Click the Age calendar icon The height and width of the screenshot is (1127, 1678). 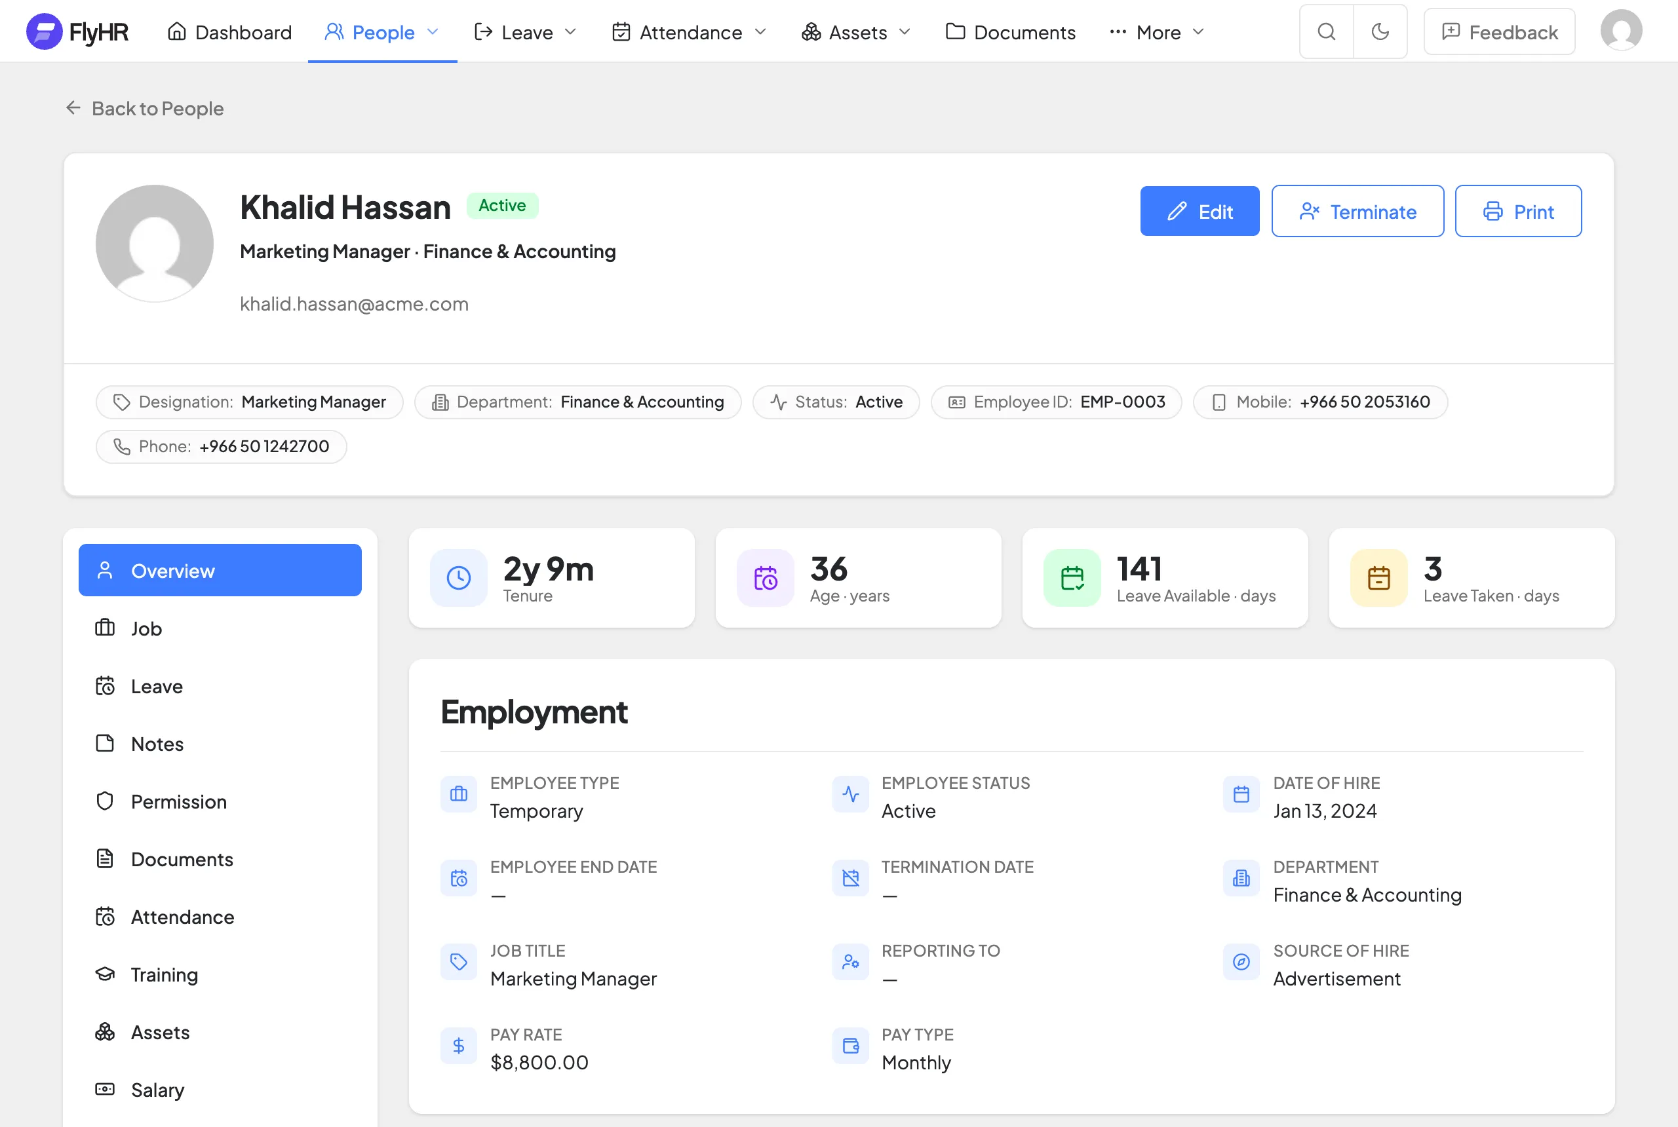coord(766,578)
